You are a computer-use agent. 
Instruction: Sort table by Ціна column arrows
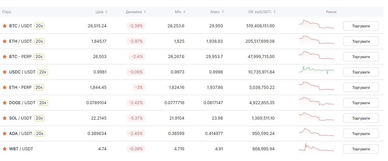[106, 12]
